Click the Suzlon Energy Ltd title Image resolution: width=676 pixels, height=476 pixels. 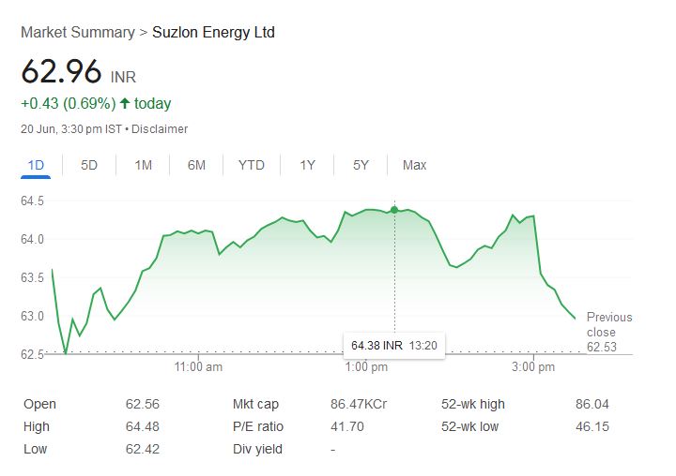[x=213, y=33]
